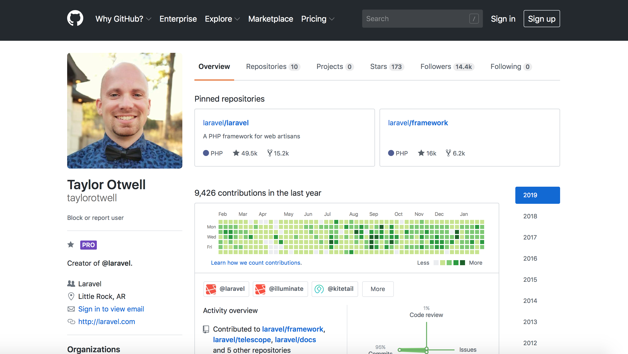The height and width of the screenshot is (354, 628).
Task: Click the Laravel organization people icon
Action: pyautogui.click(x=71, y=284)
